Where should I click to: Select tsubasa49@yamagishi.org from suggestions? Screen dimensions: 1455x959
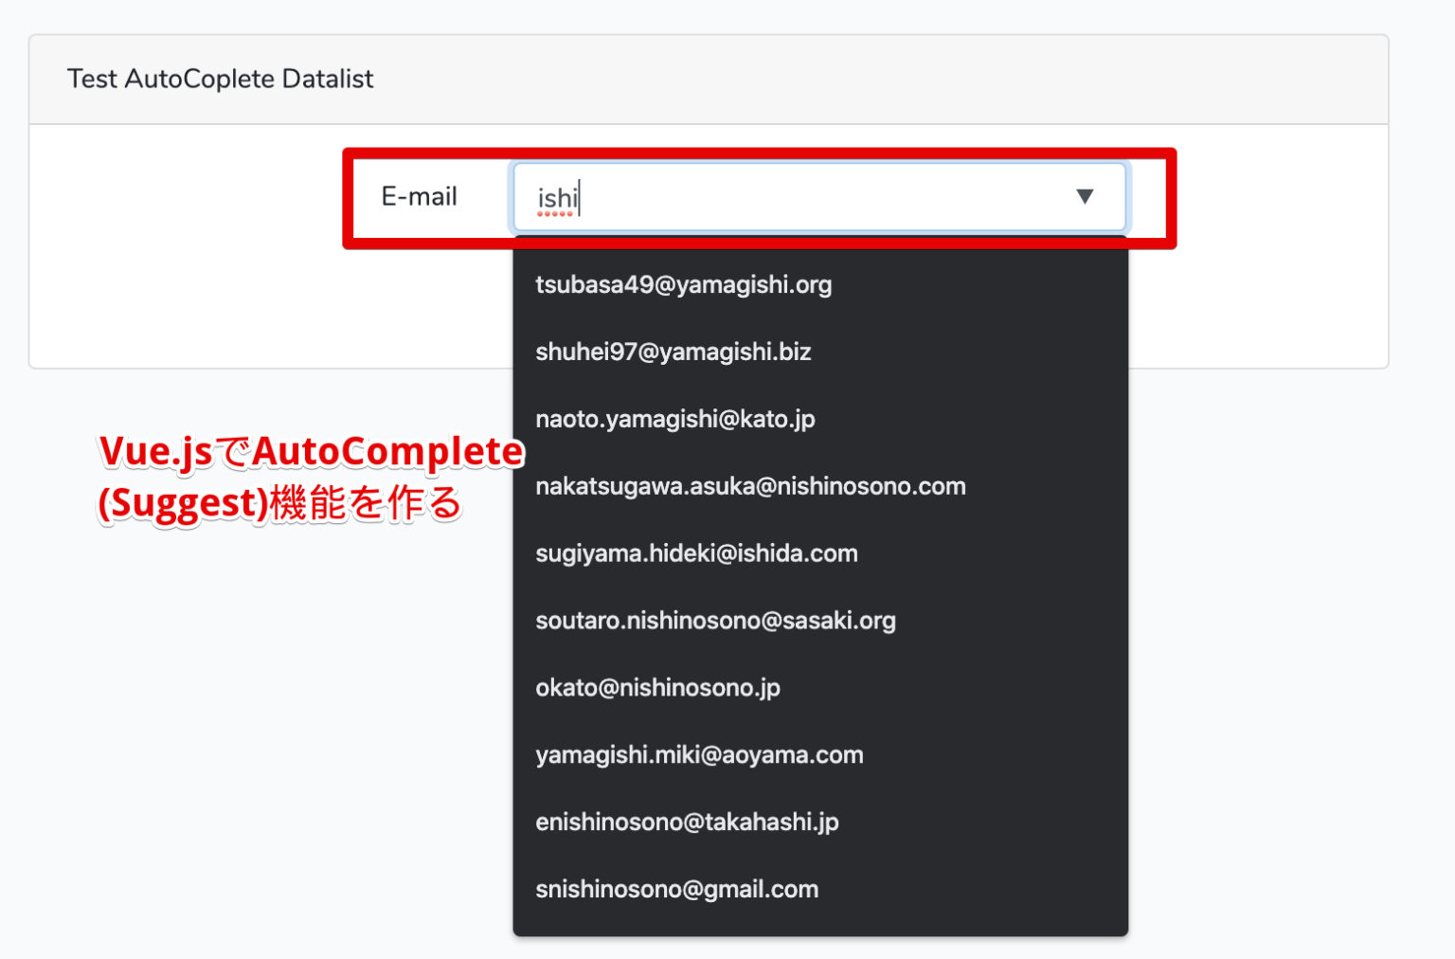coord(684,284)
